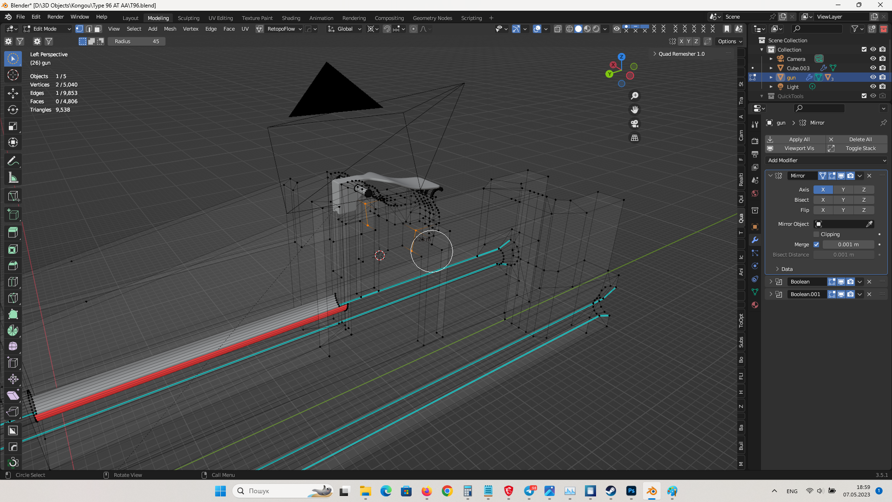Click Apply All modifiers button
This screenshot has height=502, width=892.
tap(795, 139)
